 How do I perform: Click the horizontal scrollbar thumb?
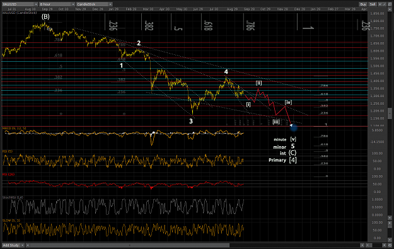130,245
